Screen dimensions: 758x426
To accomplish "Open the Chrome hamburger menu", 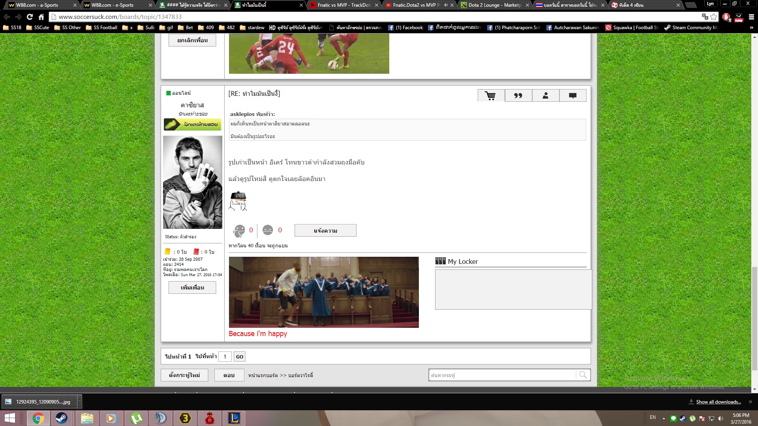I will click(751, 17).
